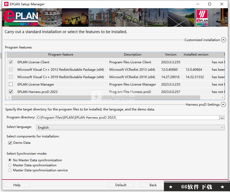Select the Master Data synchronization radio button
Screen dimensions: 230x192
tap(10, 165)
